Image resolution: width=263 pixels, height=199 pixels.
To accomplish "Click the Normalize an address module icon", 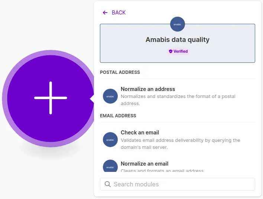I will point(110,96).
